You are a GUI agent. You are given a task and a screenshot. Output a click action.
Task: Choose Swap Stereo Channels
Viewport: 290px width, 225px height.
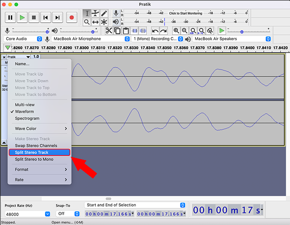tap(40, 146)
